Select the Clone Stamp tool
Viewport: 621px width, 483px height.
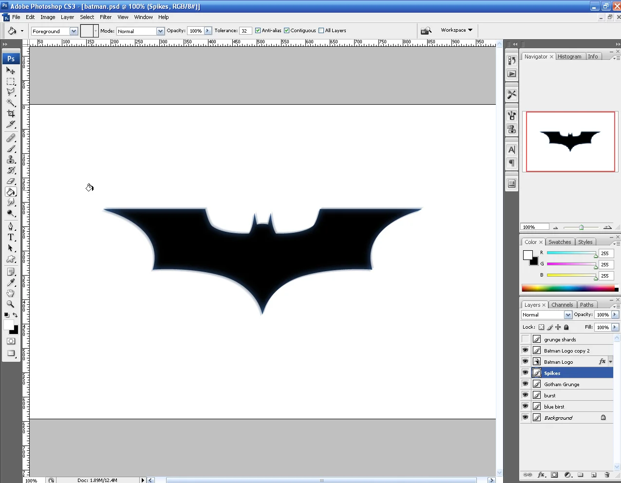11,160
